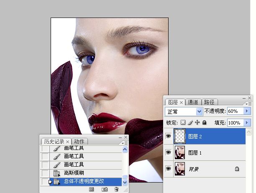Switch to the 通道 tab

click(193, 102)
